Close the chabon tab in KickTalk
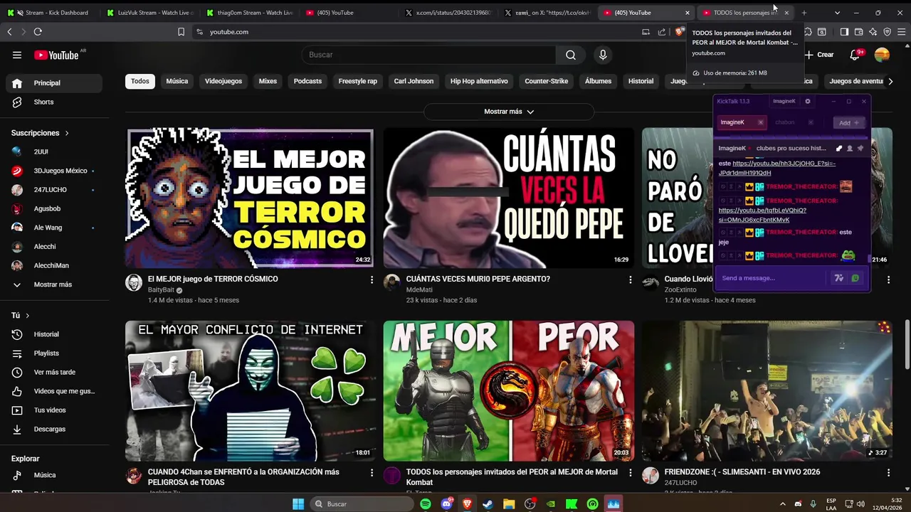 810,122
